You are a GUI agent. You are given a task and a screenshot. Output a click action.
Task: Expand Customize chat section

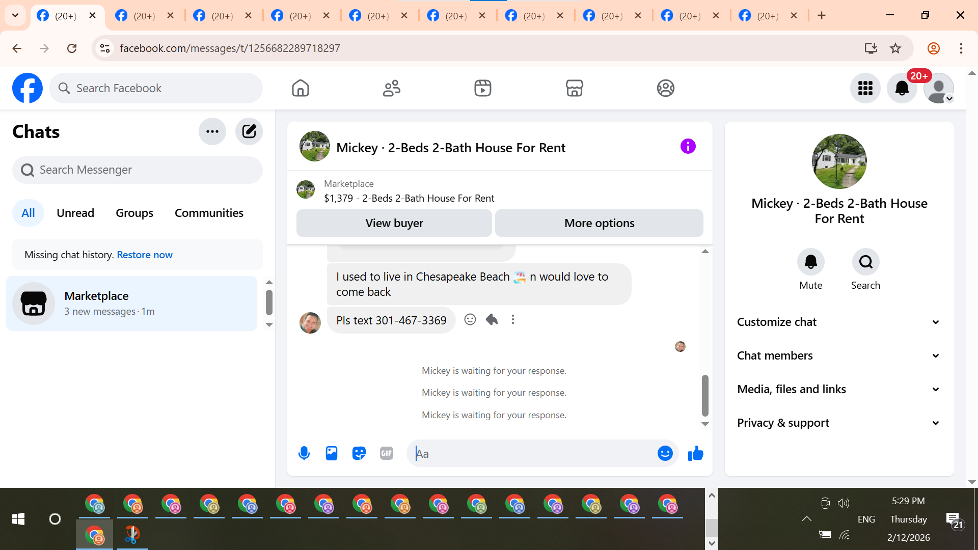839,322
